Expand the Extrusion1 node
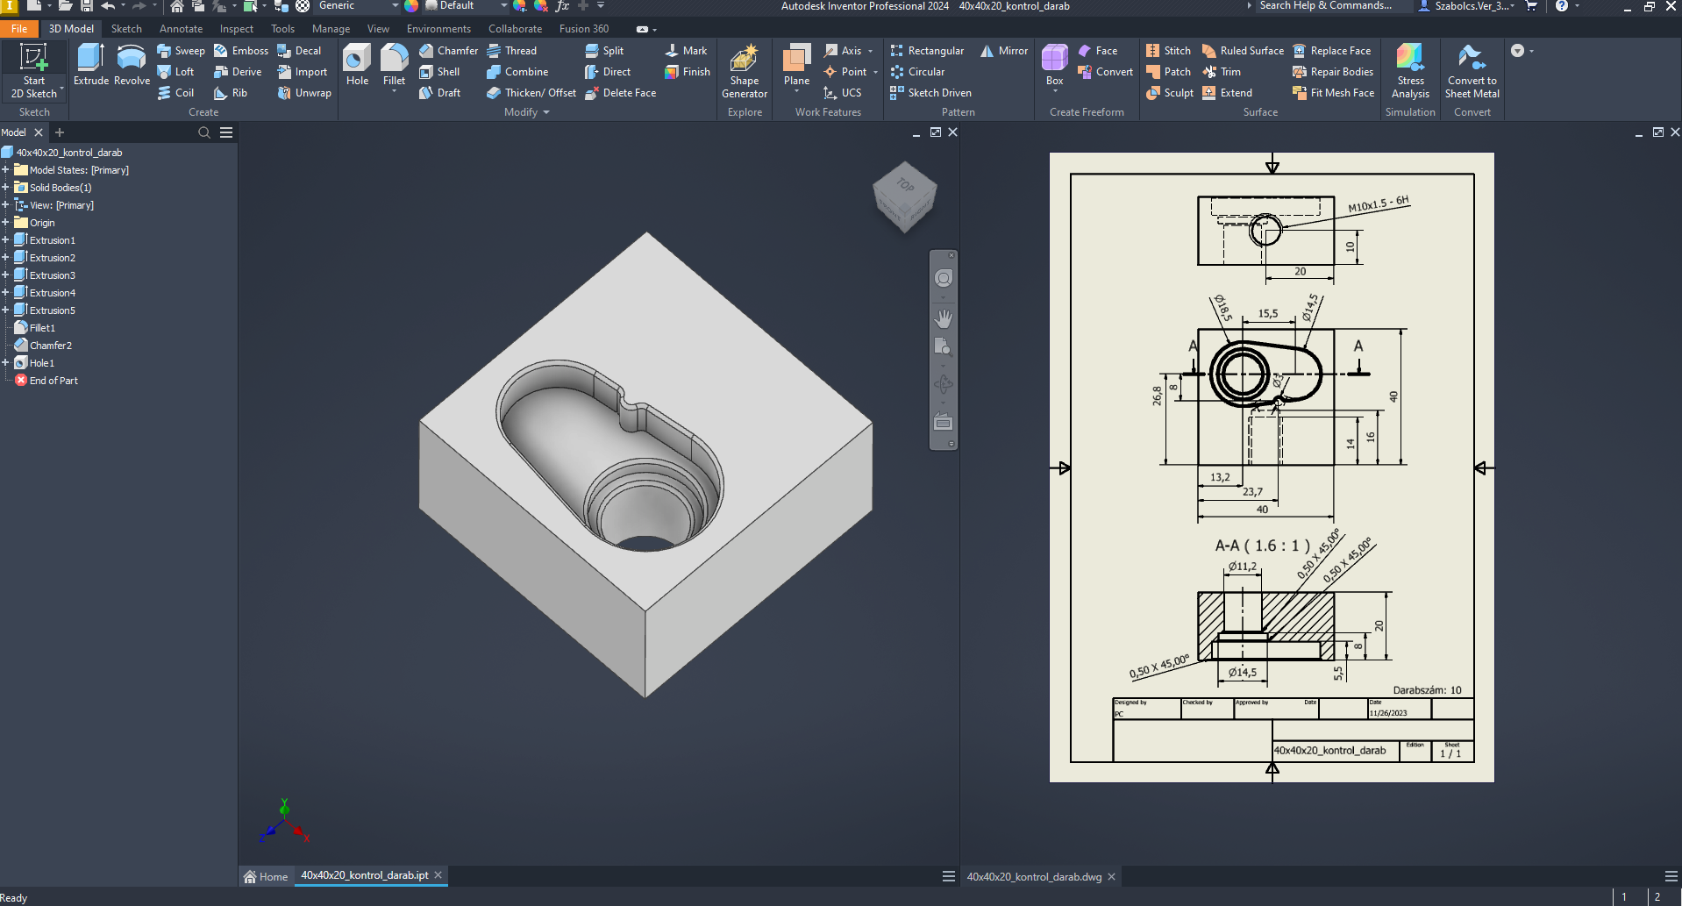Image resolution: width=1682 pixels, height=906 pixels. [x=5, y=240]
